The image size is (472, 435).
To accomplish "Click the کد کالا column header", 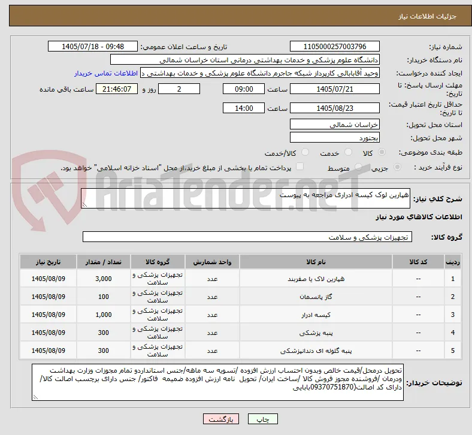I will (x=418, y=262).
